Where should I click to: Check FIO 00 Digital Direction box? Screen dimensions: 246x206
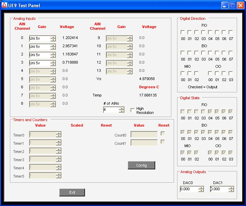click(x=183, y=32)
